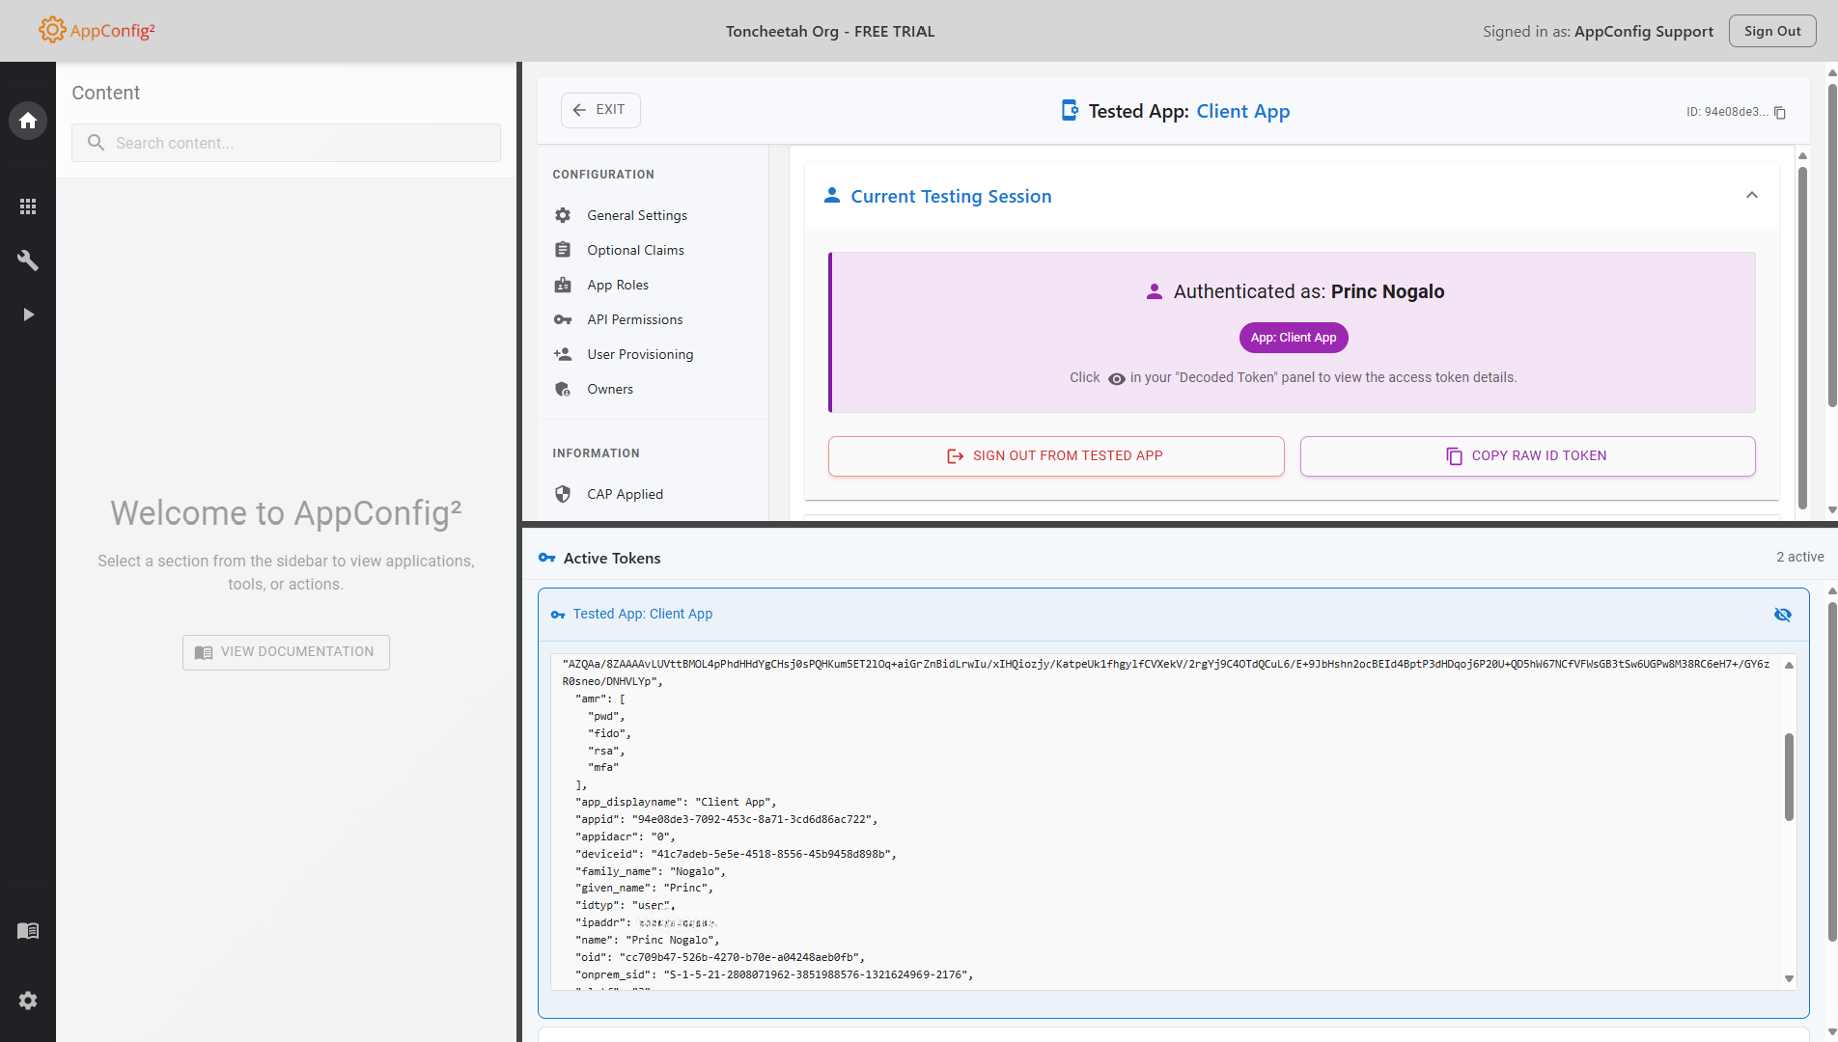Click Toncheetah Org - FREE TRIAL title

click(830, 31)
